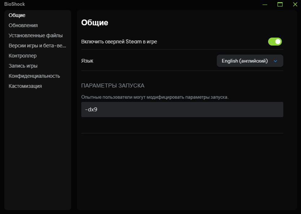301x214 pixels.
Task: Select the Общие tab in the sidebar
Action: (x=17, y=15)
